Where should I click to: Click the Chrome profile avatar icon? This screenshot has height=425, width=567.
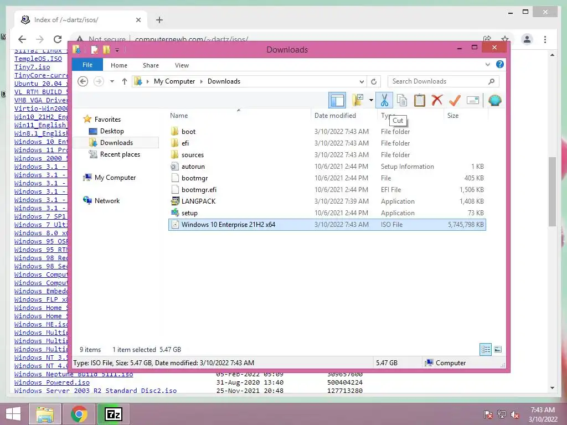tap(527, 39)
